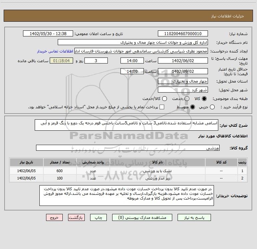Click the price validity hour 14:00 field

click(x=132, y=71)
